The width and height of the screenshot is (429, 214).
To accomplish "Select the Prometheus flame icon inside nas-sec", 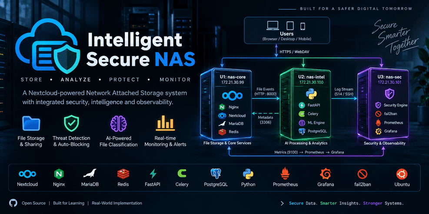I will pyautogui.click(x=378, y=122).
